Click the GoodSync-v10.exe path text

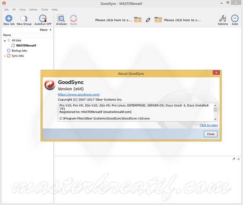(x=105, y=119)
